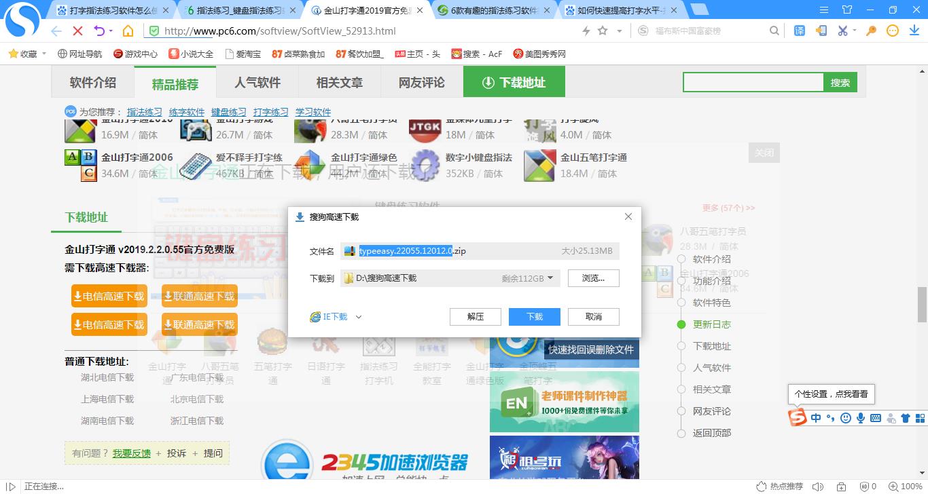Stop page loading with the red X
The height and width of the screenshot is (494, 928).
click(77, 31)
